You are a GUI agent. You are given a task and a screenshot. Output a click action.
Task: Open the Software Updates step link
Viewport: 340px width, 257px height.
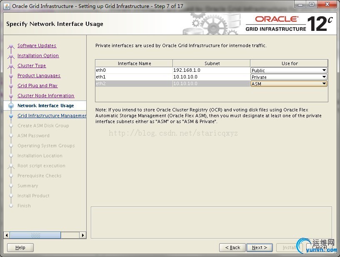tap(37, 45)
